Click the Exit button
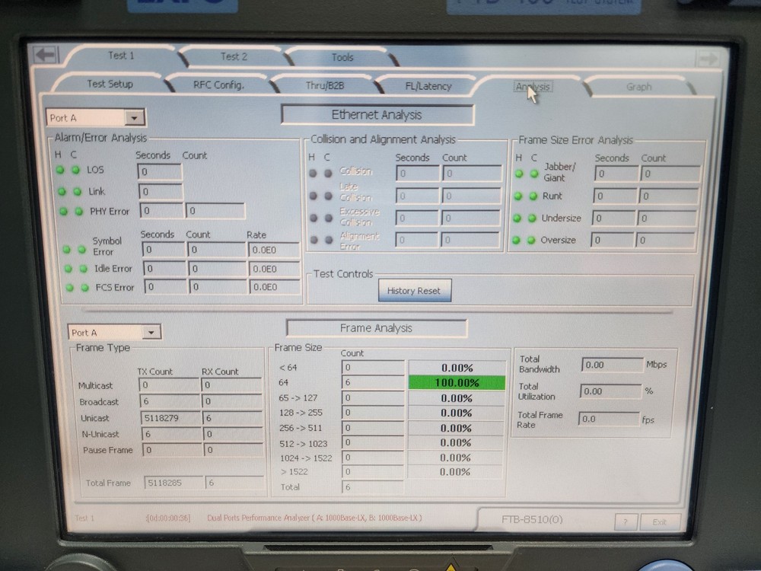This screenshot has width=761, height=571. (x=661, y=522)
